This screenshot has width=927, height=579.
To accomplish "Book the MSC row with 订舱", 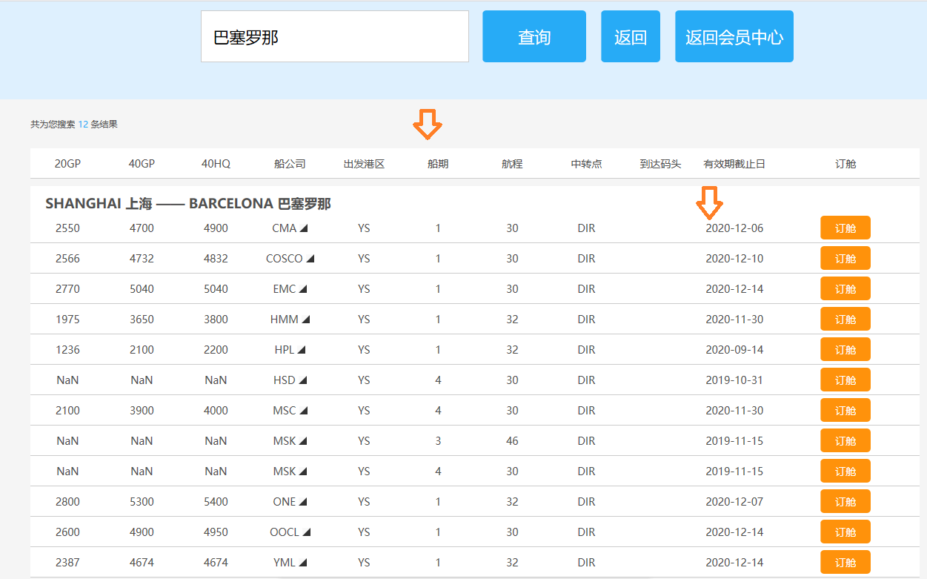I will coord(845,411).
